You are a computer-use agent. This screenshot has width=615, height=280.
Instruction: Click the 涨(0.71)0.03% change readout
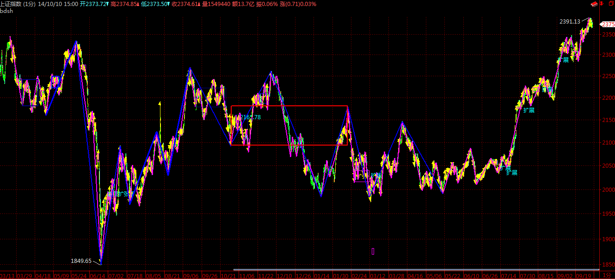(296, 4)
